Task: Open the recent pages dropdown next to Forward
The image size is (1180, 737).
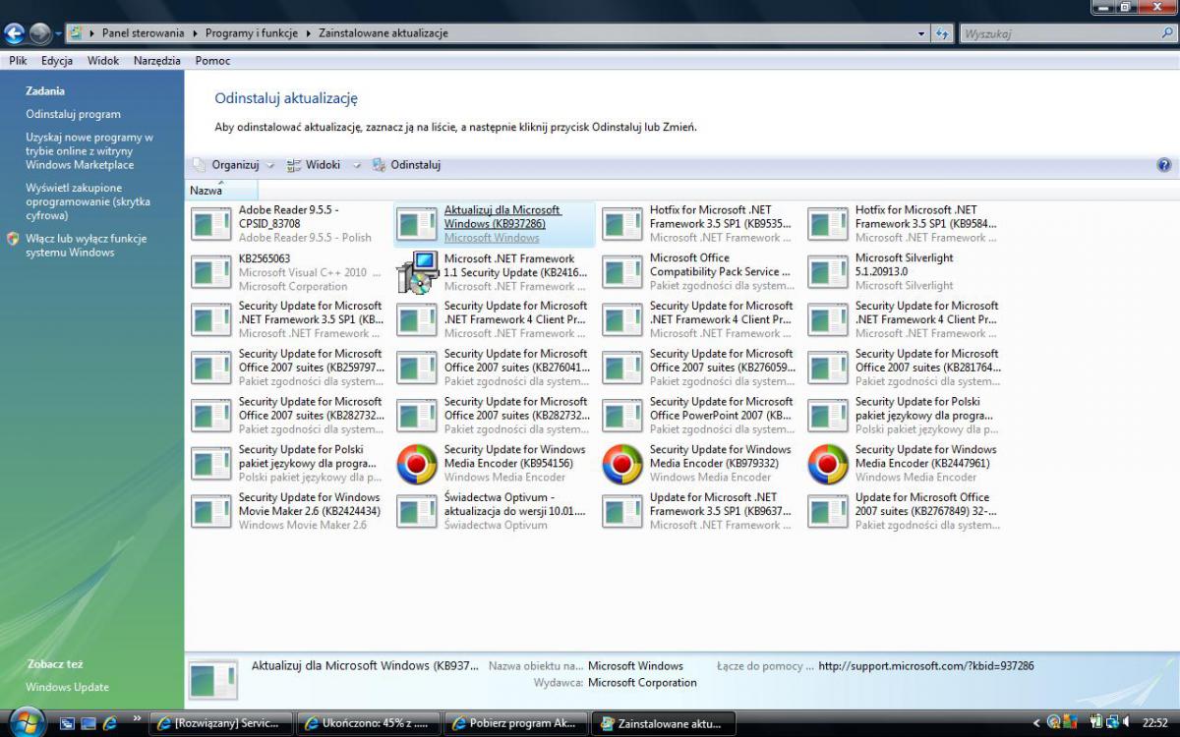Action: pyautogui.click(x=59, y=34)
